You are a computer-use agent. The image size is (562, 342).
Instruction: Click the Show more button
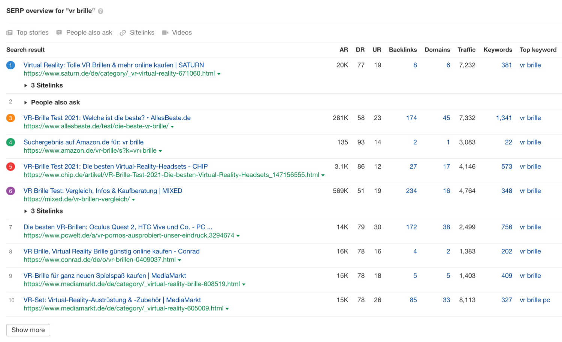[28, 330]
